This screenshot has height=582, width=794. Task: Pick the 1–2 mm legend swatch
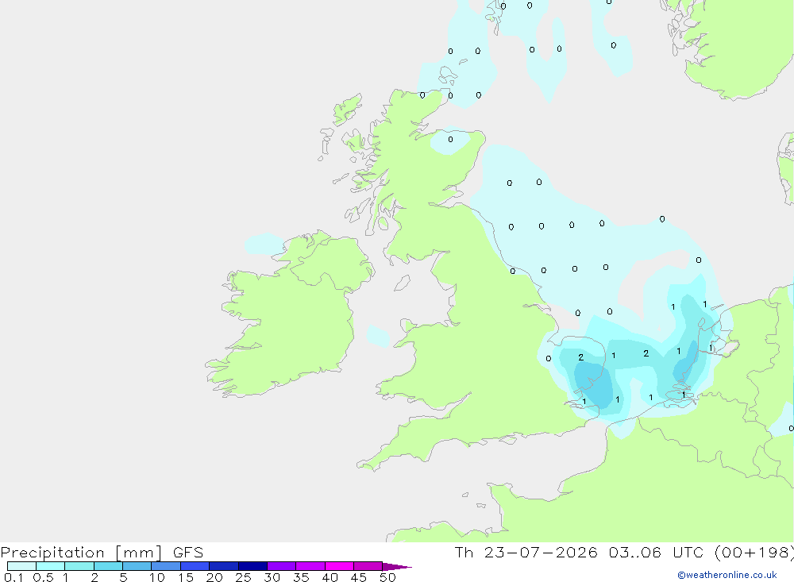click(79, 566)
